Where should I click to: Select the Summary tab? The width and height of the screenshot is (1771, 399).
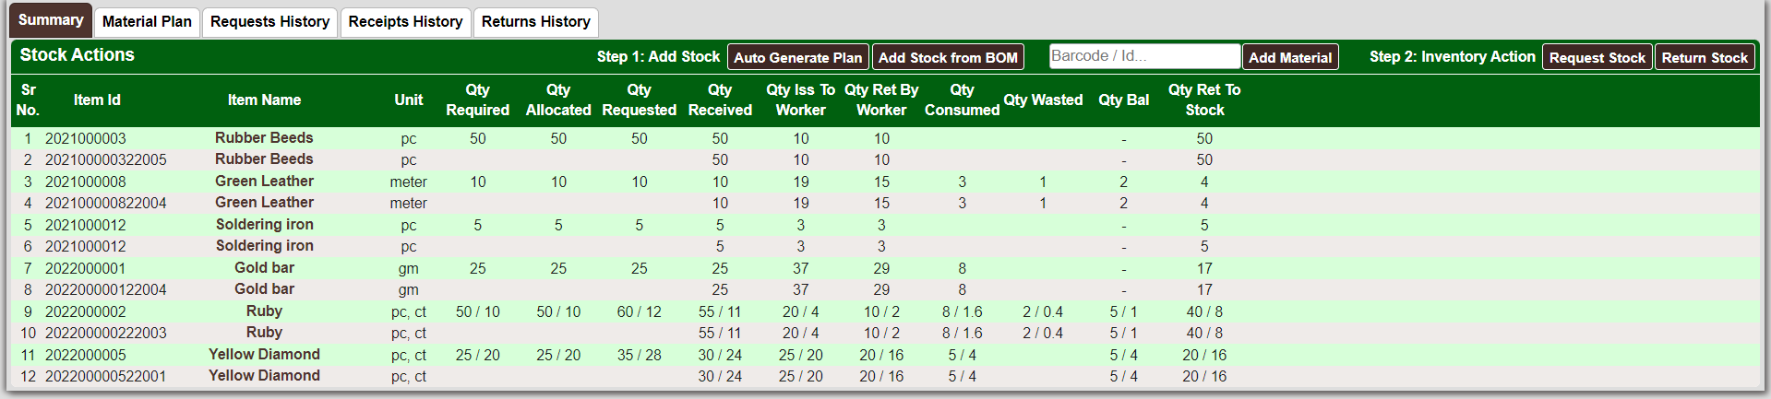[51, 19]
